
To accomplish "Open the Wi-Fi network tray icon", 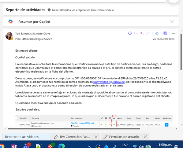I will (135, 146).
